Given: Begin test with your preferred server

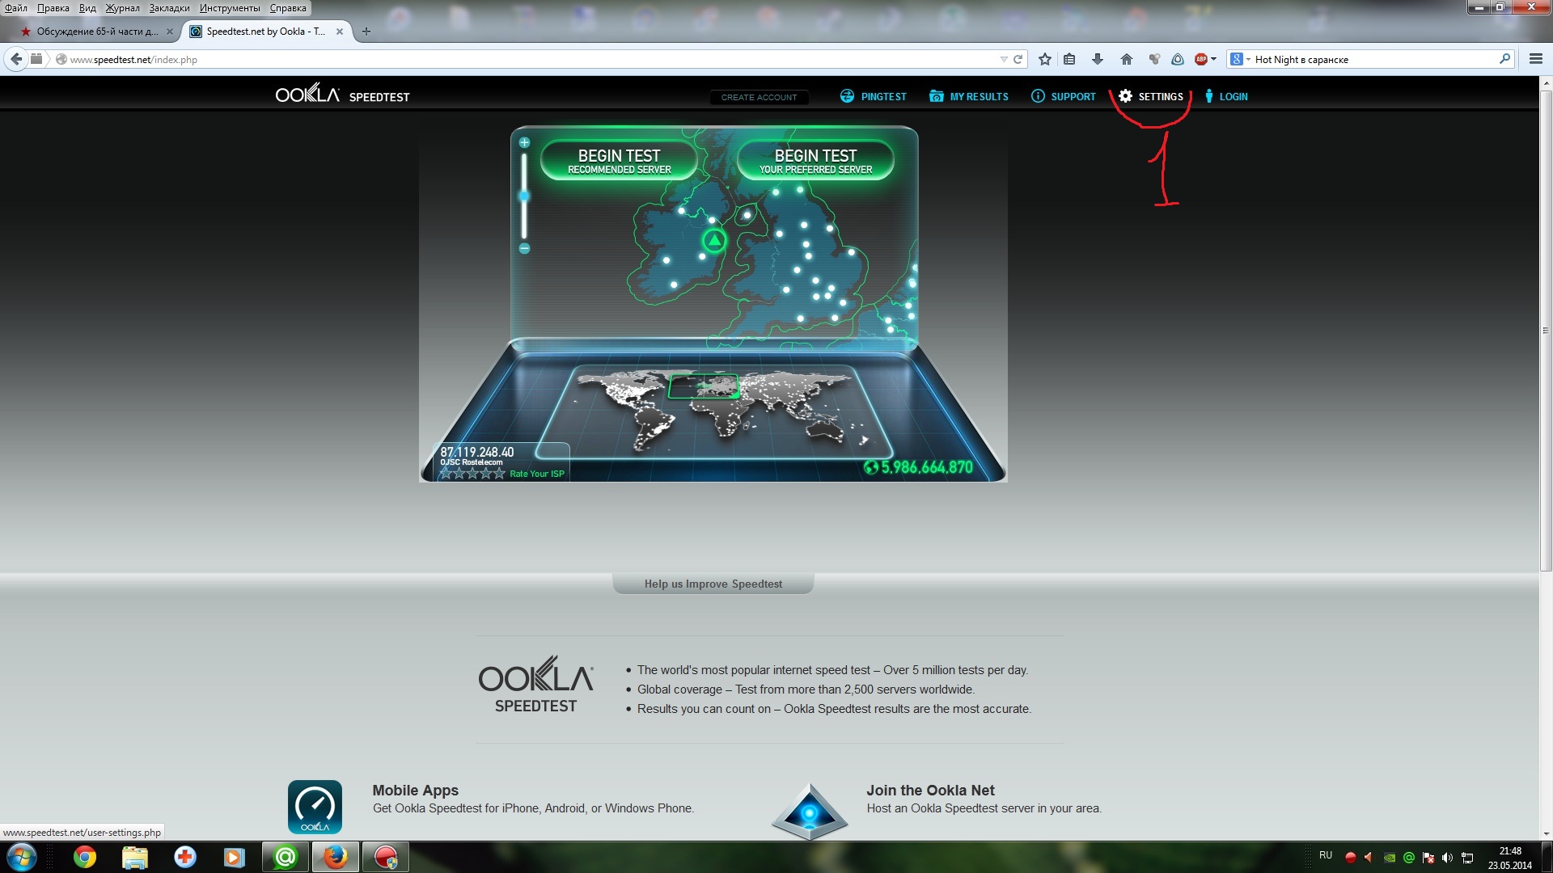Looking at the screenshot, I should pos(815,160).
